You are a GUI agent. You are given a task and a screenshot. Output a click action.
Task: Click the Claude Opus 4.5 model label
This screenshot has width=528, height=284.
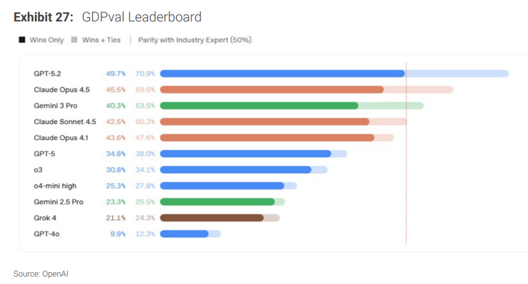tap(61, 90)
